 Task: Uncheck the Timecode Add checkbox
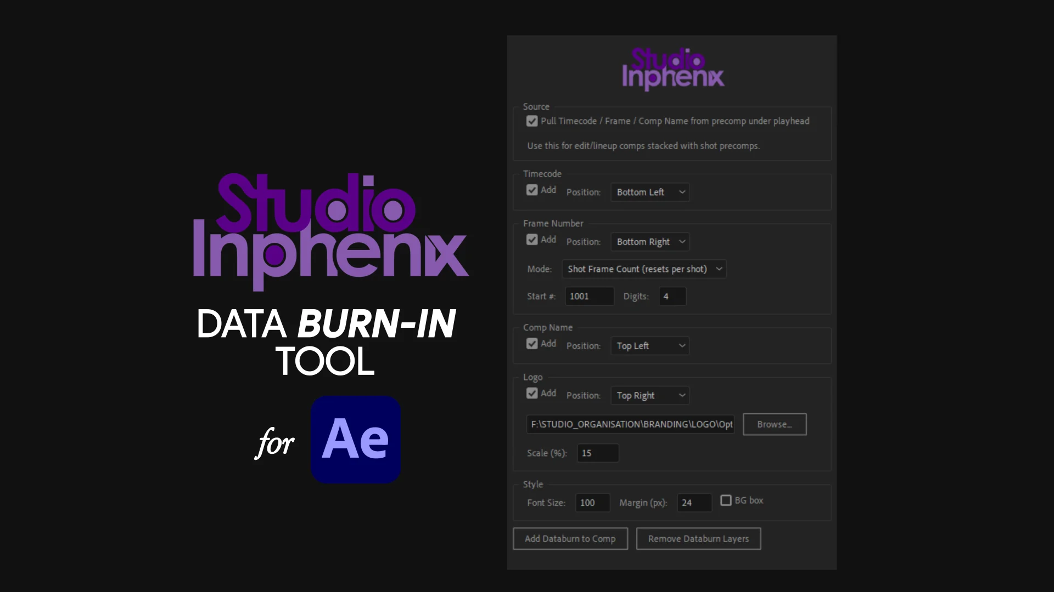pos(532,190)
